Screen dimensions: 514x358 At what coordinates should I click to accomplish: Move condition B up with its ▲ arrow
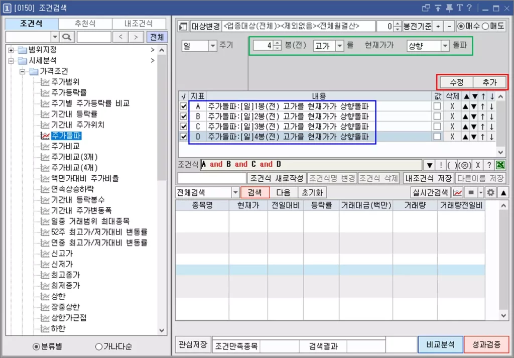pyautogui.click(x=465, y=116)
